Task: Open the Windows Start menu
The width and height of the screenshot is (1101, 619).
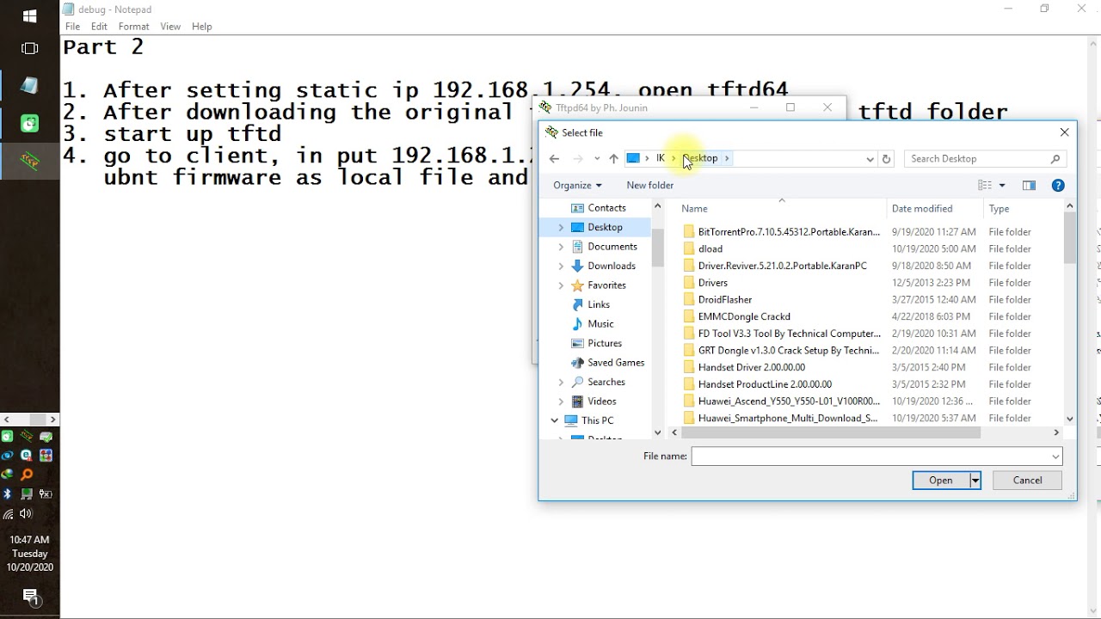Action: pos(29,15)
